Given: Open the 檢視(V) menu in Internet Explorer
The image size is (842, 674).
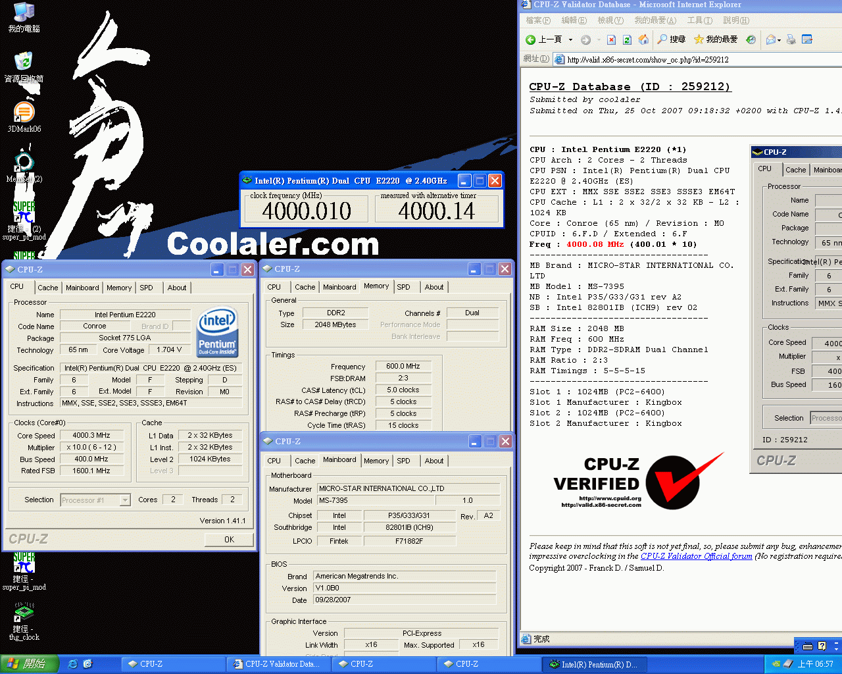Looking at the screenshot, I should [610, 20].
